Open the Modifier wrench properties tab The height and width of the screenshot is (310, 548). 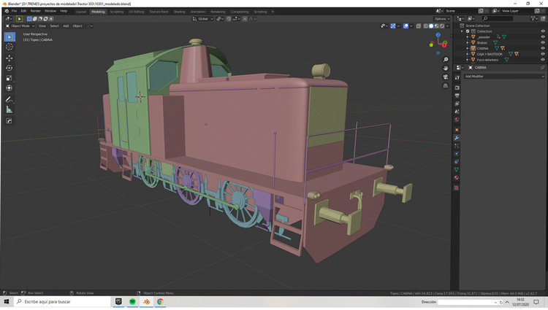coord(457,138)
